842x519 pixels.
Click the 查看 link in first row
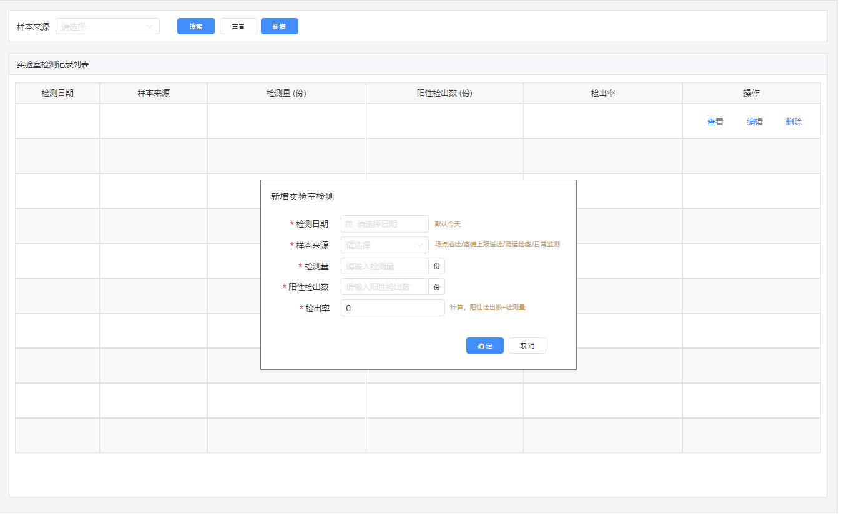coord(715,122)
